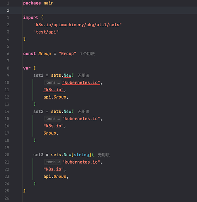Click gutter line number 26
Viewport: 197px width, 202px height.
[7, 198]
